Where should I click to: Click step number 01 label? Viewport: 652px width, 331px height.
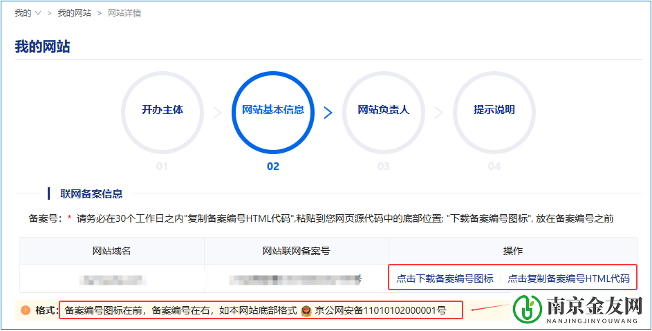[162, 167]
